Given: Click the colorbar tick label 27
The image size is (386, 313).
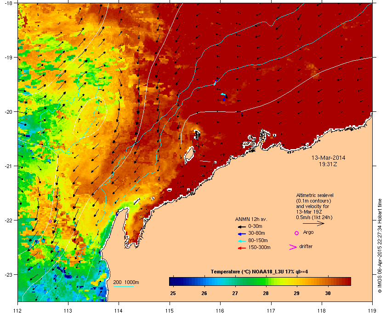Looking at the screenshot, I should coord(235,293).
